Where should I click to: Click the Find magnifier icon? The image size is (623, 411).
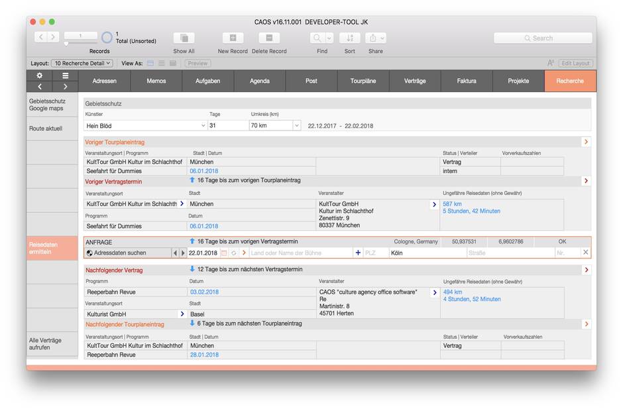(317, 38)
